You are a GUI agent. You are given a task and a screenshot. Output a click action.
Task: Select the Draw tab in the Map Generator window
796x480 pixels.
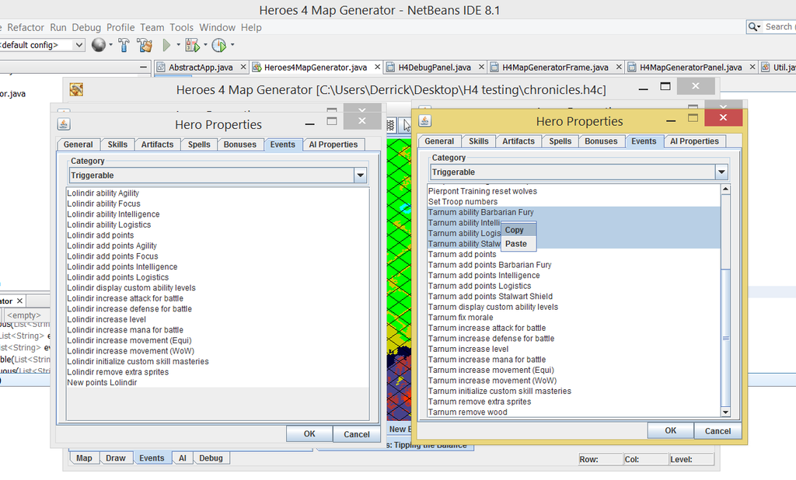tap(115, 458)
